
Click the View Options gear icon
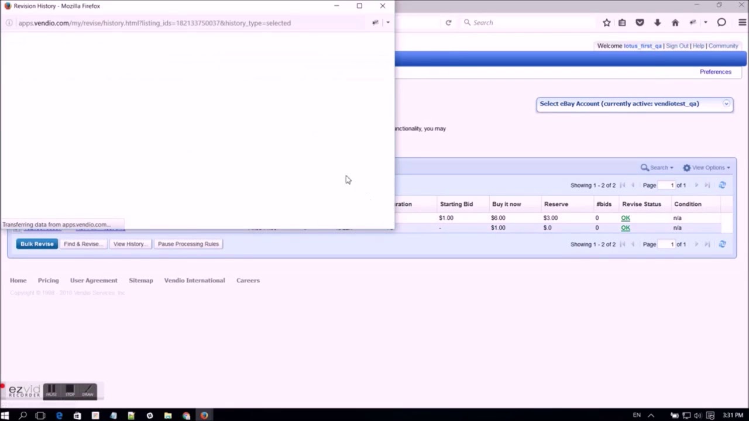pyautogui.click(x=686, y=168)
